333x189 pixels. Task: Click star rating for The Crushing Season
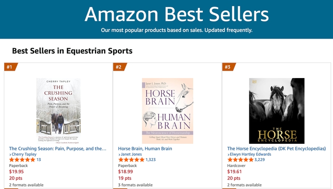[x=22, y=160]
